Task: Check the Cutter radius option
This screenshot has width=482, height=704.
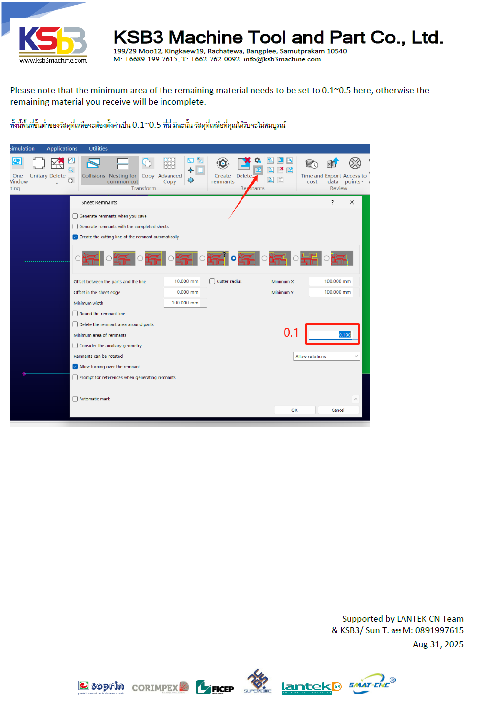Action: click(x=212, y=281)
